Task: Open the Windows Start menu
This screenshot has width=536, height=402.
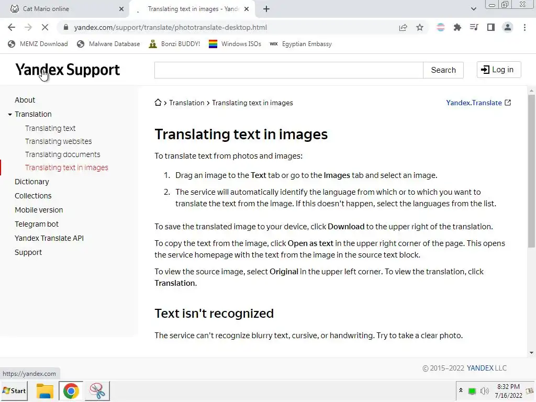Action: [x=14, y=390]
